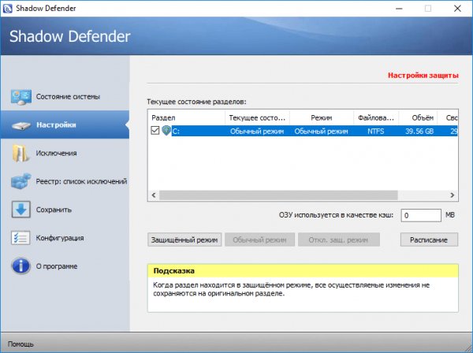
Task: Open the Сохранить section label
Action: point(54,210)
